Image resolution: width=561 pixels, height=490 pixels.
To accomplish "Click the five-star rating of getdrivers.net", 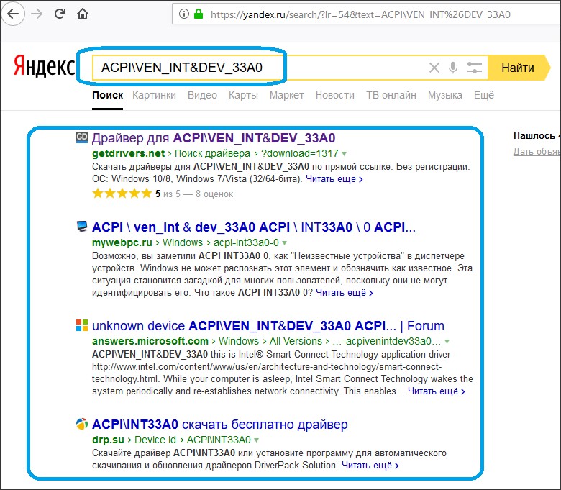I will (x=122, y=194).
